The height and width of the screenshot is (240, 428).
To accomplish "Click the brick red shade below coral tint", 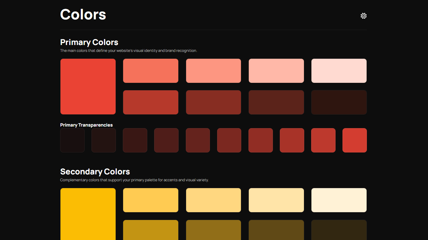I will click(x=151, y=102).
